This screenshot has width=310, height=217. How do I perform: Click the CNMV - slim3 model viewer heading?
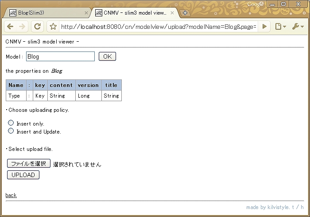[43, 42]
